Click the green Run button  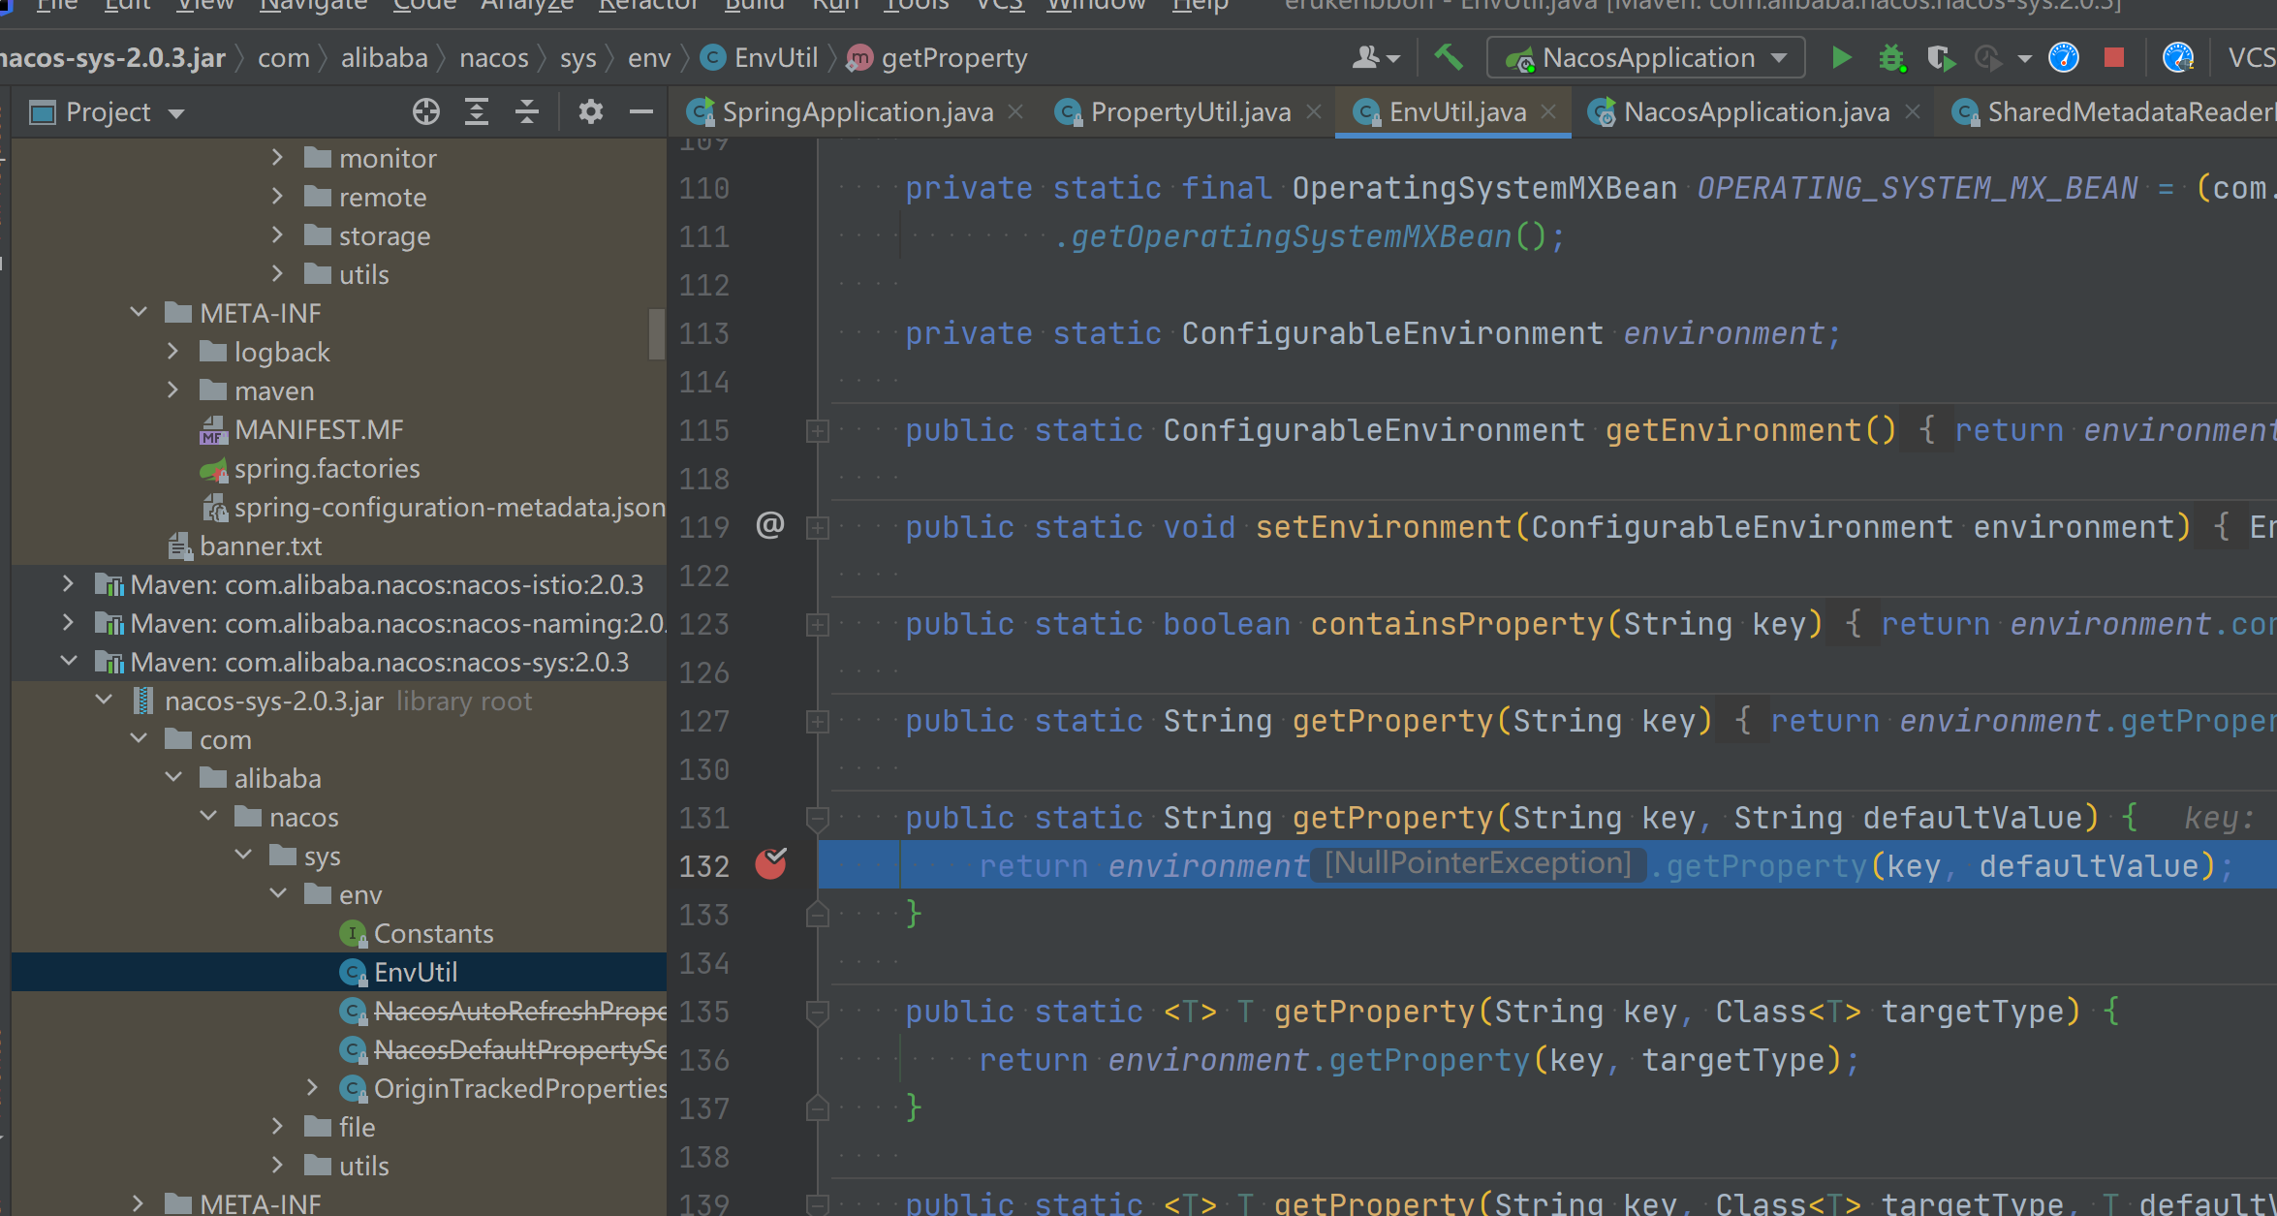tap(1841, 58)
